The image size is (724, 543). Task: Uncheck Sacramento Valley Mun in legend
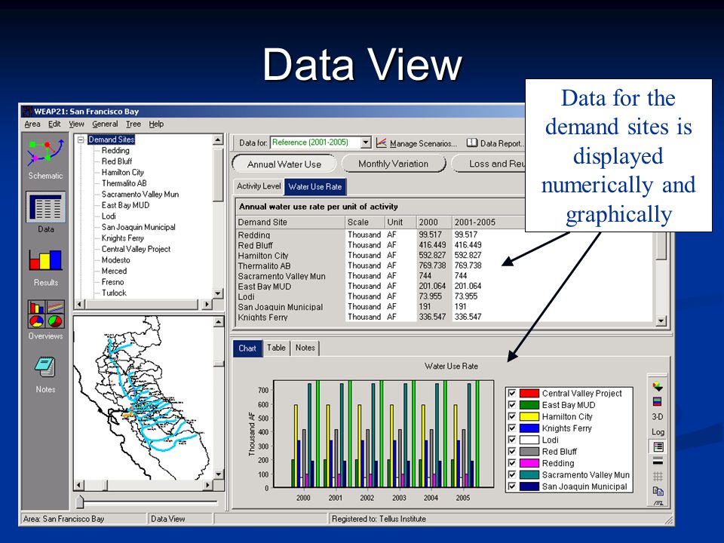click(511, 474)
